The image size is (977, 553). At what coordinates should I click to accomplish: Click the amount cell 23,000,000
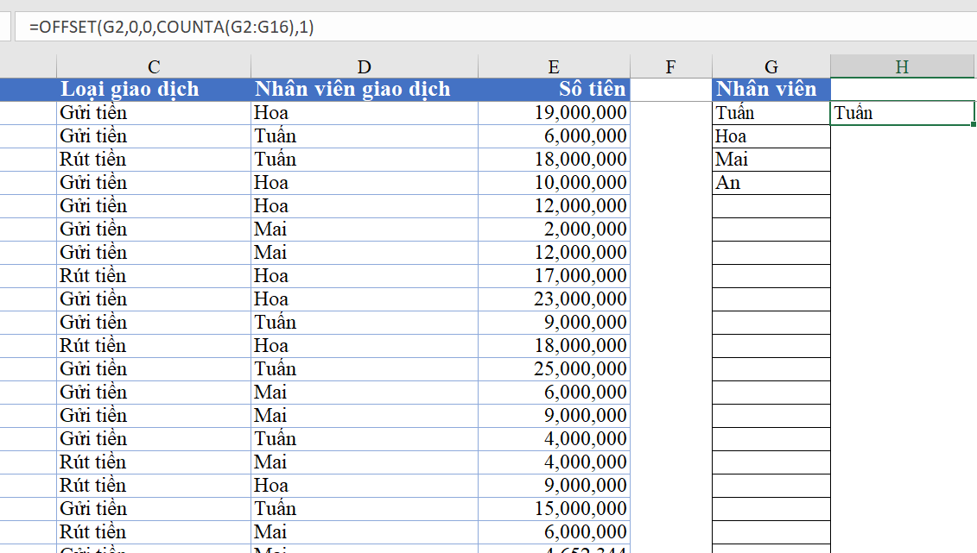(554, 299)
